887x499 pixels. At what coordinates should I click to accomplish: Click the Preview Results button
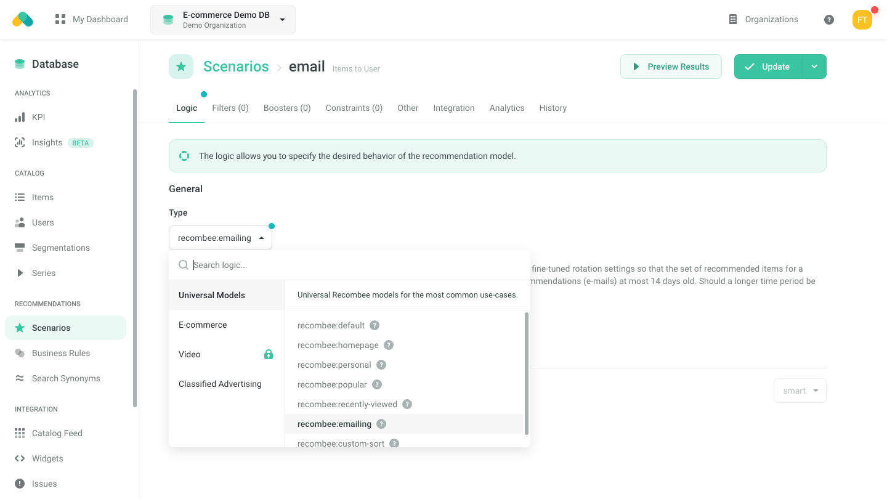[x=671, y=67]
